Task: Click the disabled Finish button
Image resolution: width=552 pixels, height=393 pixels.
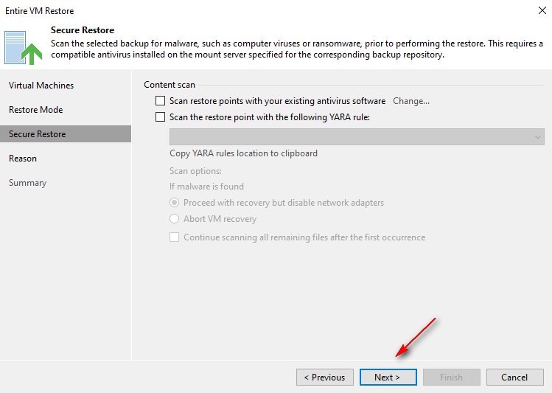Action: click(x=451, y=378)
